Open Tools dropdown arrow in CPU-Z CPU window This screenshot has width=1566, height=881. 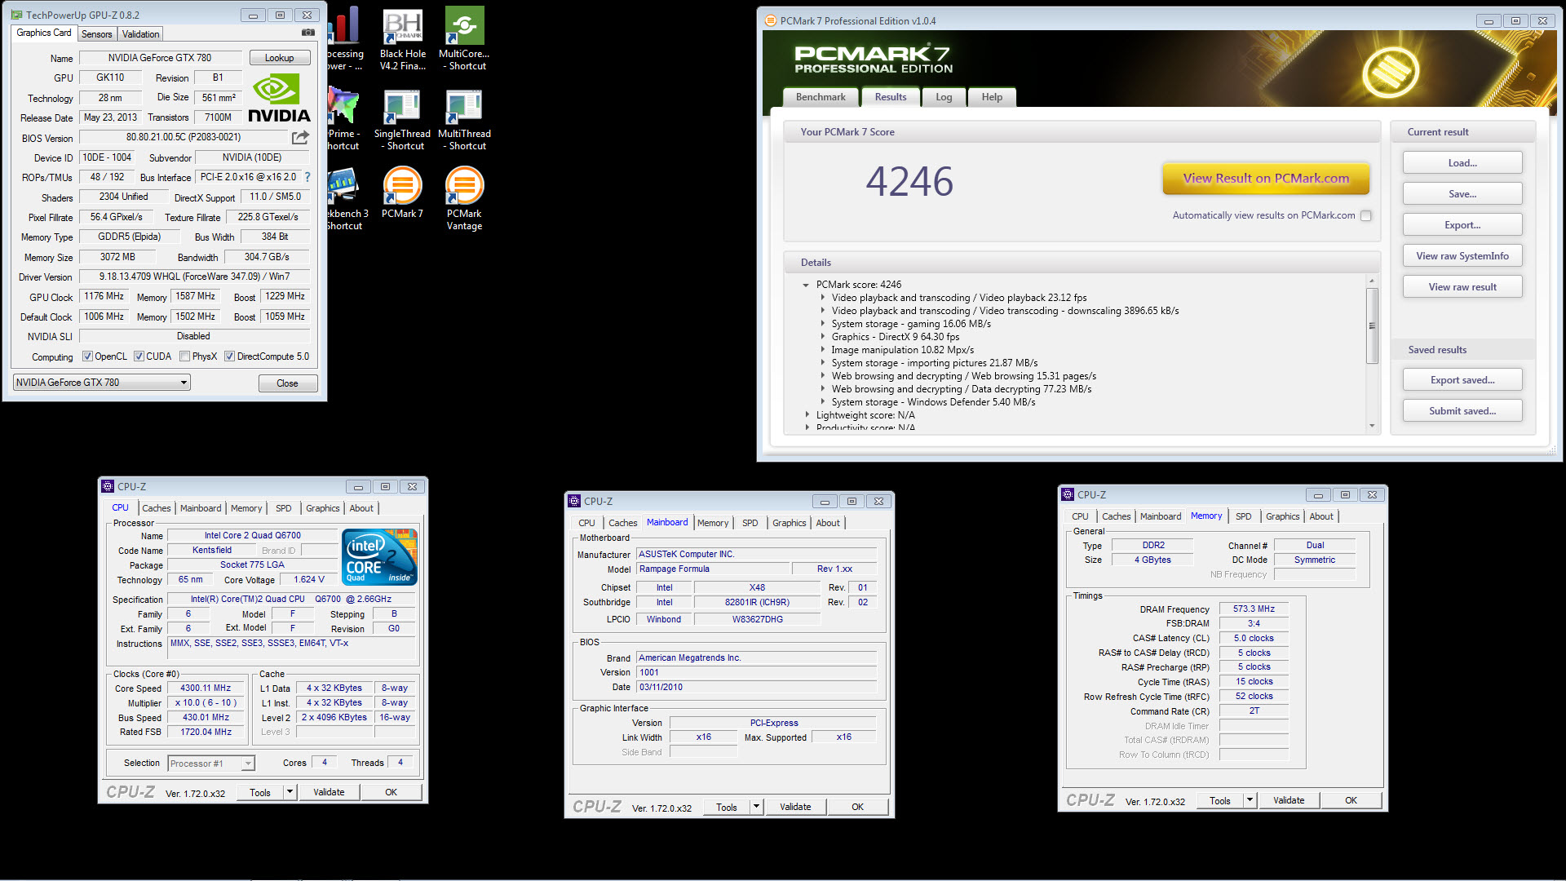[290, 792]
